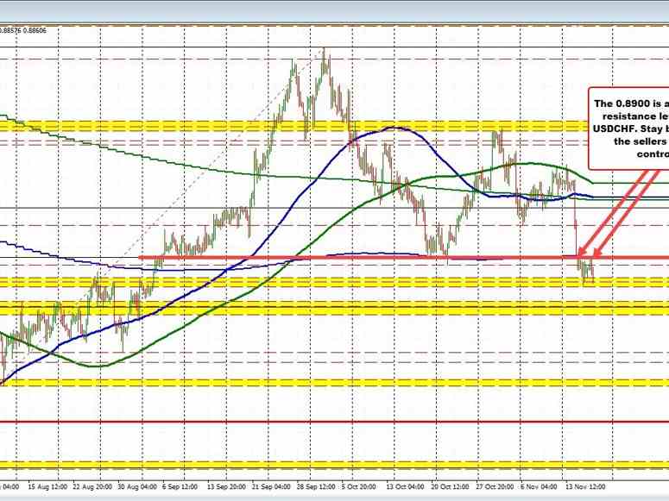
Task: Click the '30 Aug 04:00' time axis label
Action: point(137,486)
